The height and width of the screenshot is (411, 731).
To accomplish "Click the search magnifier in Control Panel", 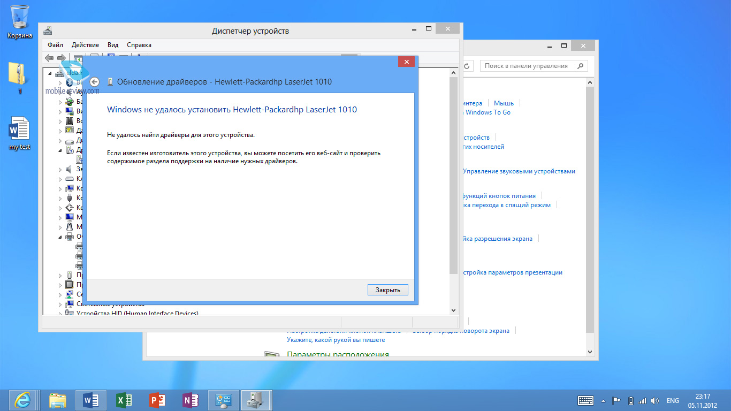I will point(580,66).
